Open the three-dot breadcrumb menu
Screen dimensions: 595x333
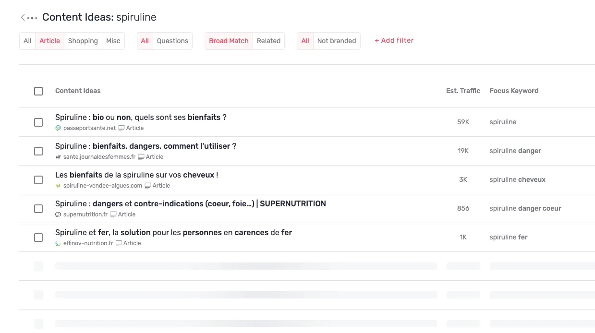(x=32, y=18)
